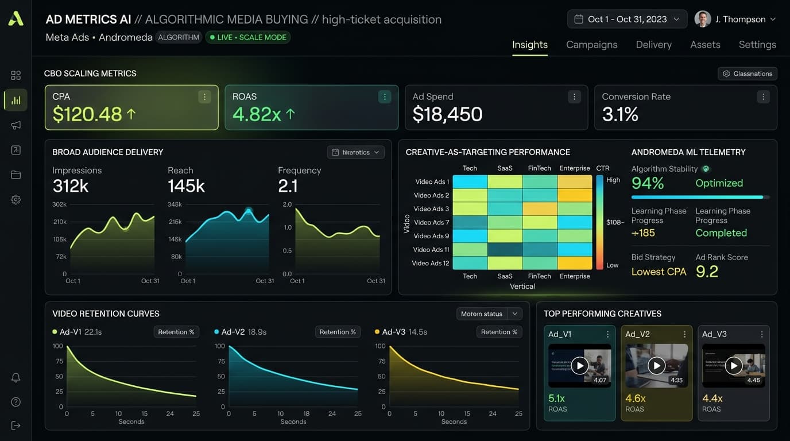Switch to the Campaigns tab
Viewport: 790px width, 441px height.
click(x=592, y=45)
